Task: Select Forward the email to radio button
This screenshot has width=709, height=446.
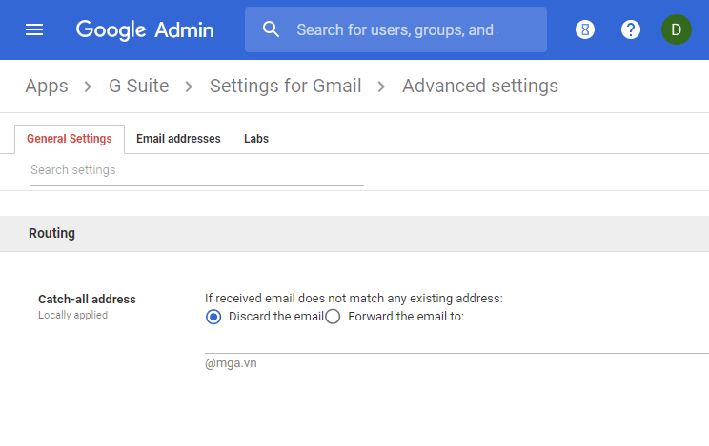Action: tap(333, 317)
